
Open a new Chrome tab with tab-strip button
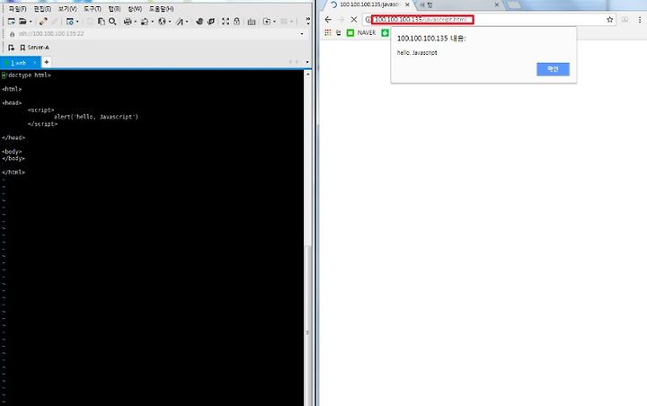[x=513, y=5]
